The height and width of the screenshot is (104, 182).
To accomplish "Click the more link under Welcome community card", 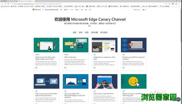I will tap(36, 68).
